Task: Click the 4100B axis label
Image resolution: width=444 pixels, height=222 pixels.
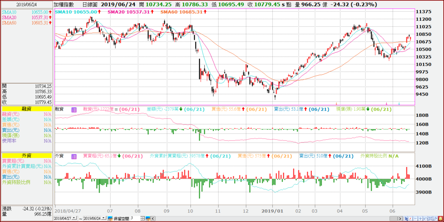Action: click(424, 166)
